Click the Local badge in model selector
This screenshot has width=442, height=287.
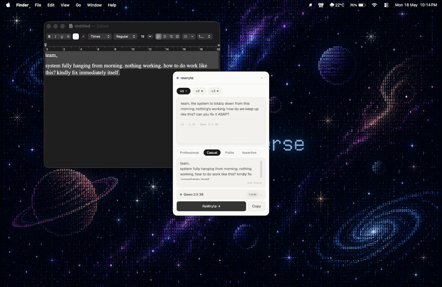(252, 194)
